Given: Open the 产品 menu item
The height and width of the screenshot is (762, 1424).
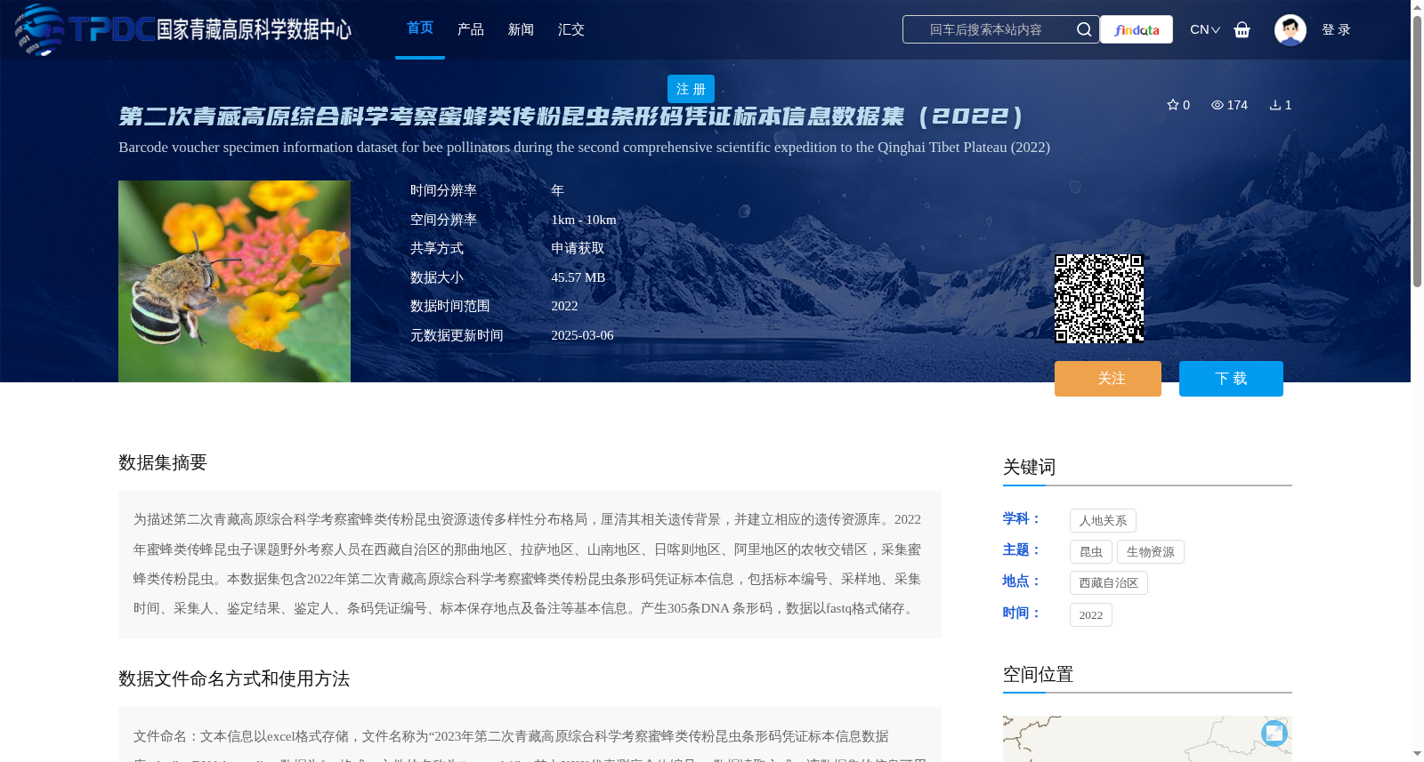Looking at the screenshot, I should tap(471, 29).
